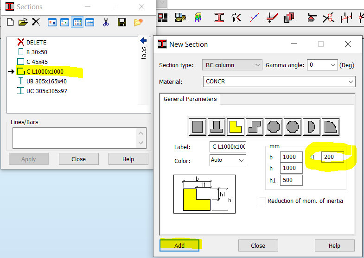The height and width of the screenshot is (258, 364).
Task: Enable Reduction of mom. of inertia checkbox
Action: 262,201
